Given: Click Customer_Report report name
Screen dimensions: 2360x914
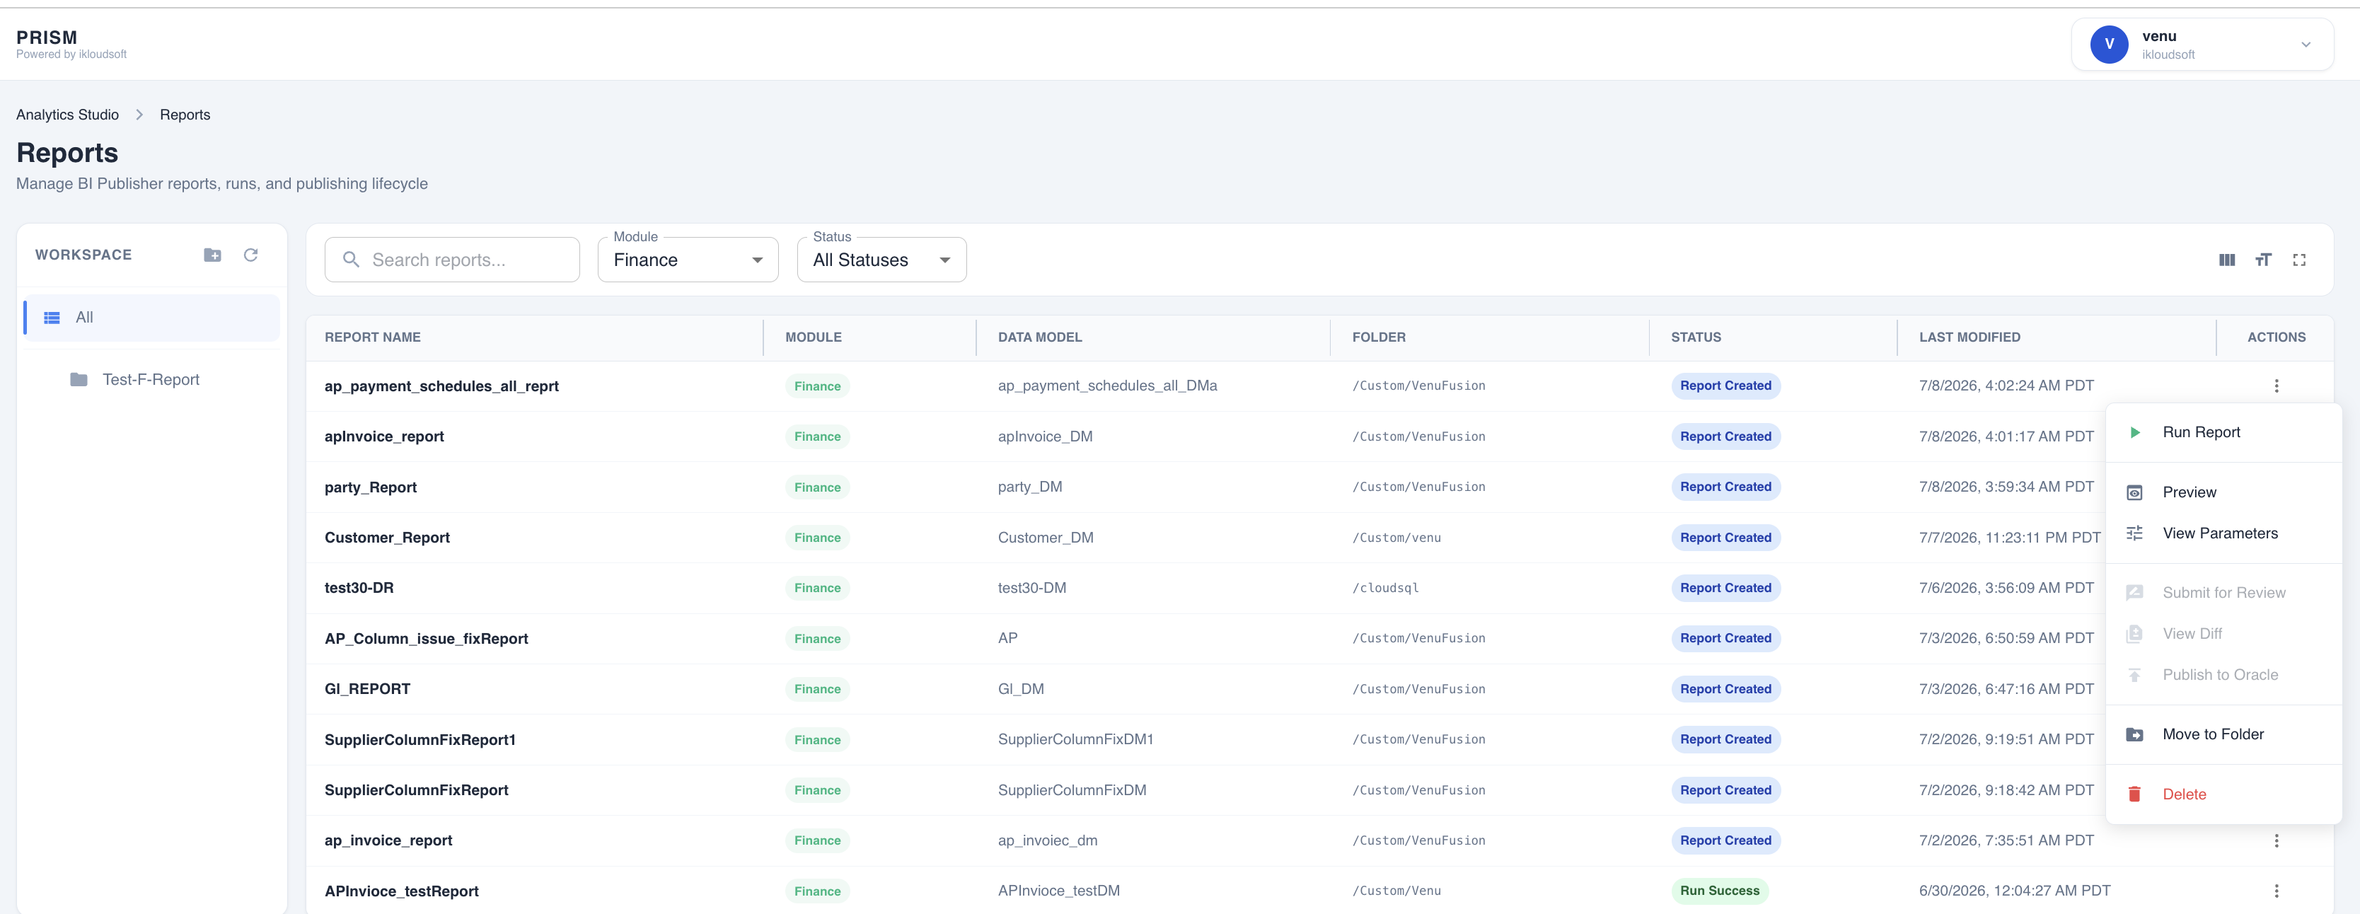Looking at the screenshot, I should coord(387,538).
